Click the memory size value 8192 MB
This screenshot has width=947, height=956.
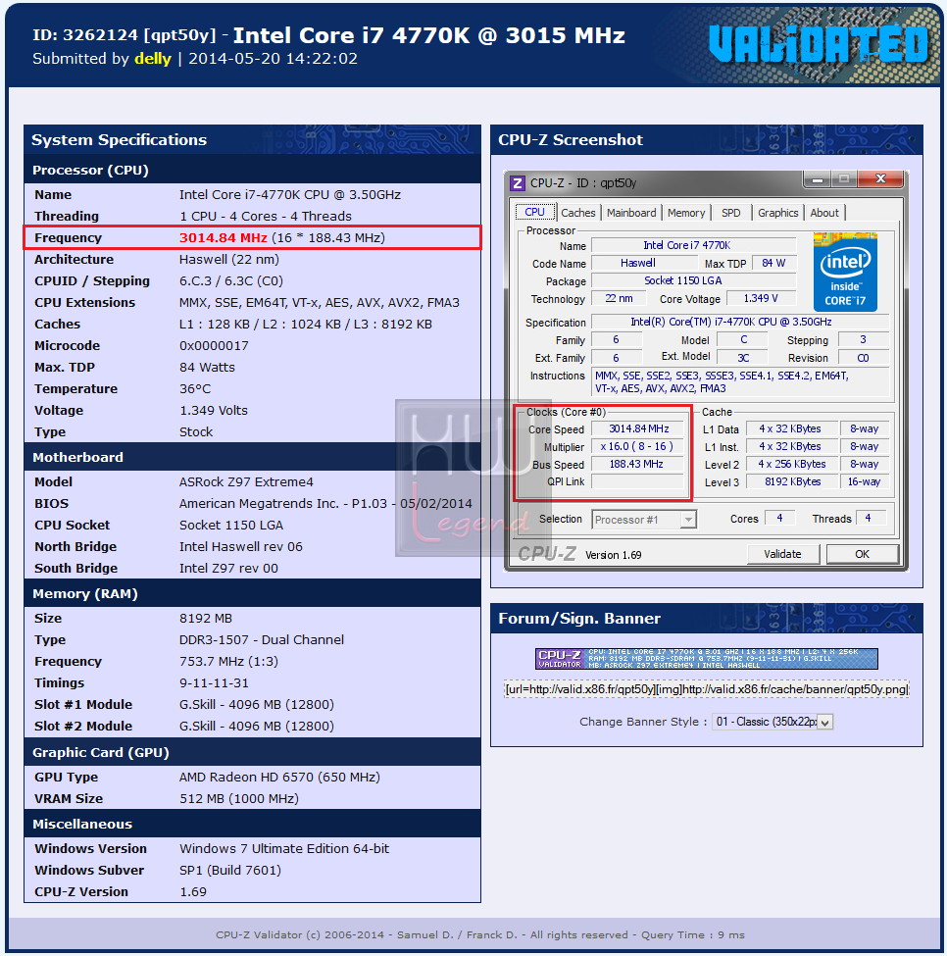coord(205,619)
